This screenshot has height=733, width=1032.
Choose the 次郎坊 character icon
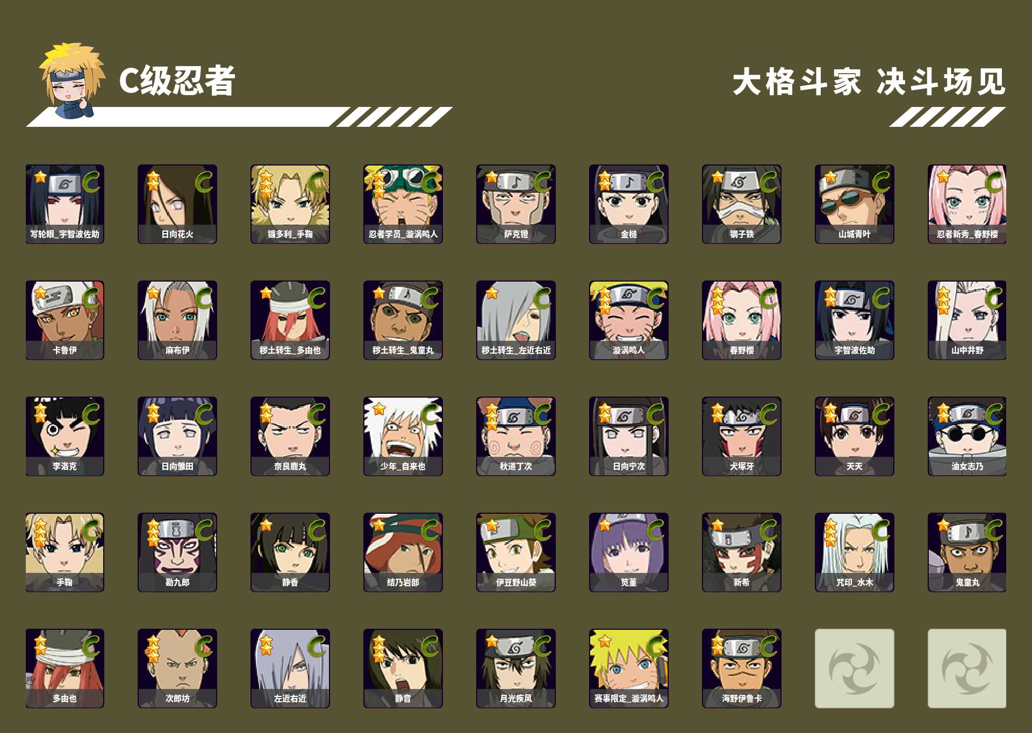tap(177, 669)
